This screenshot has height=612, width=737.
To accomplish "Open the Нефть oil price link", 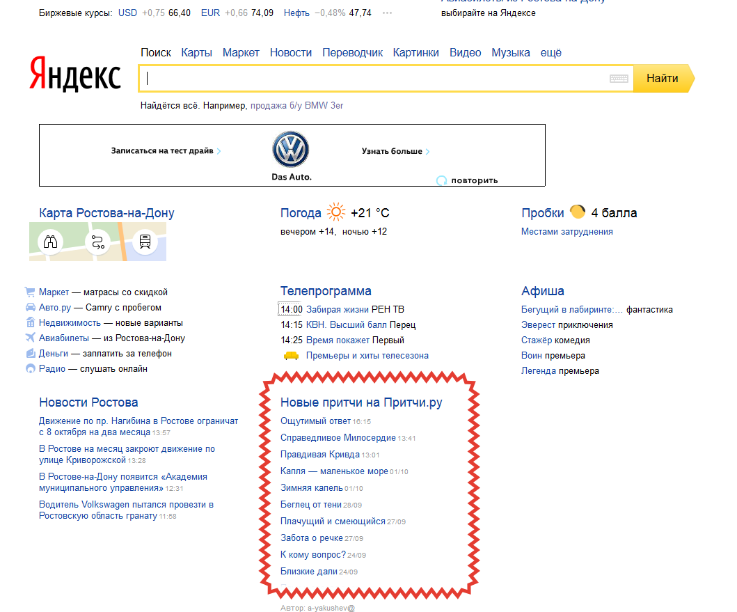I will click(296, 13).
